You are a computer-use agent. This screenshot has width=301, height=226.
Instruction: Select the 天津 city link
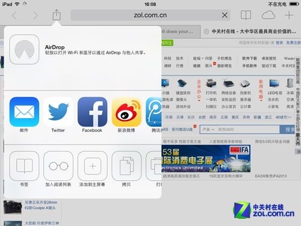(x=180, y=117)
